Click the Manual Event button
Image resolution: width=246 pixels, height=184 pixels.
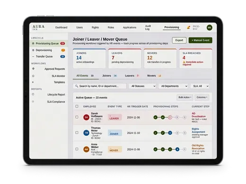tap(201, 40)
